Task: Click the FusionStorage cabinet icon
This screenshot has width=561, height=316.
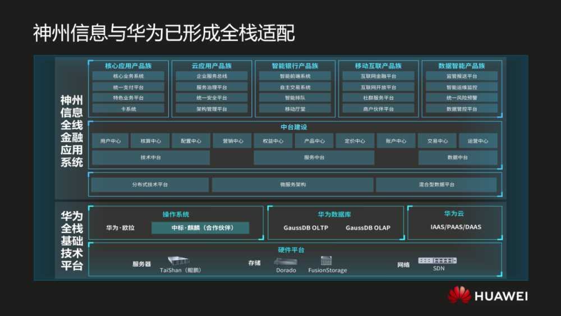Action: pyautogui.click(x=326, y=260)
